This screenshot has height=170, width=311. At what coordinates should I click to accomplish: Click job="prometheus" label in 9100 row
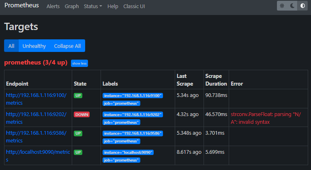coord(121,103)
